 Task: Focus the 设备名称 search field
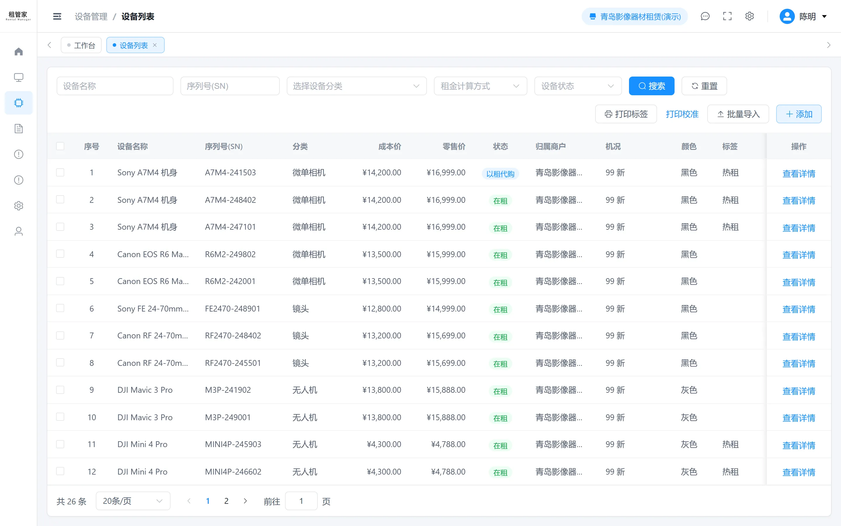(115, 86)
